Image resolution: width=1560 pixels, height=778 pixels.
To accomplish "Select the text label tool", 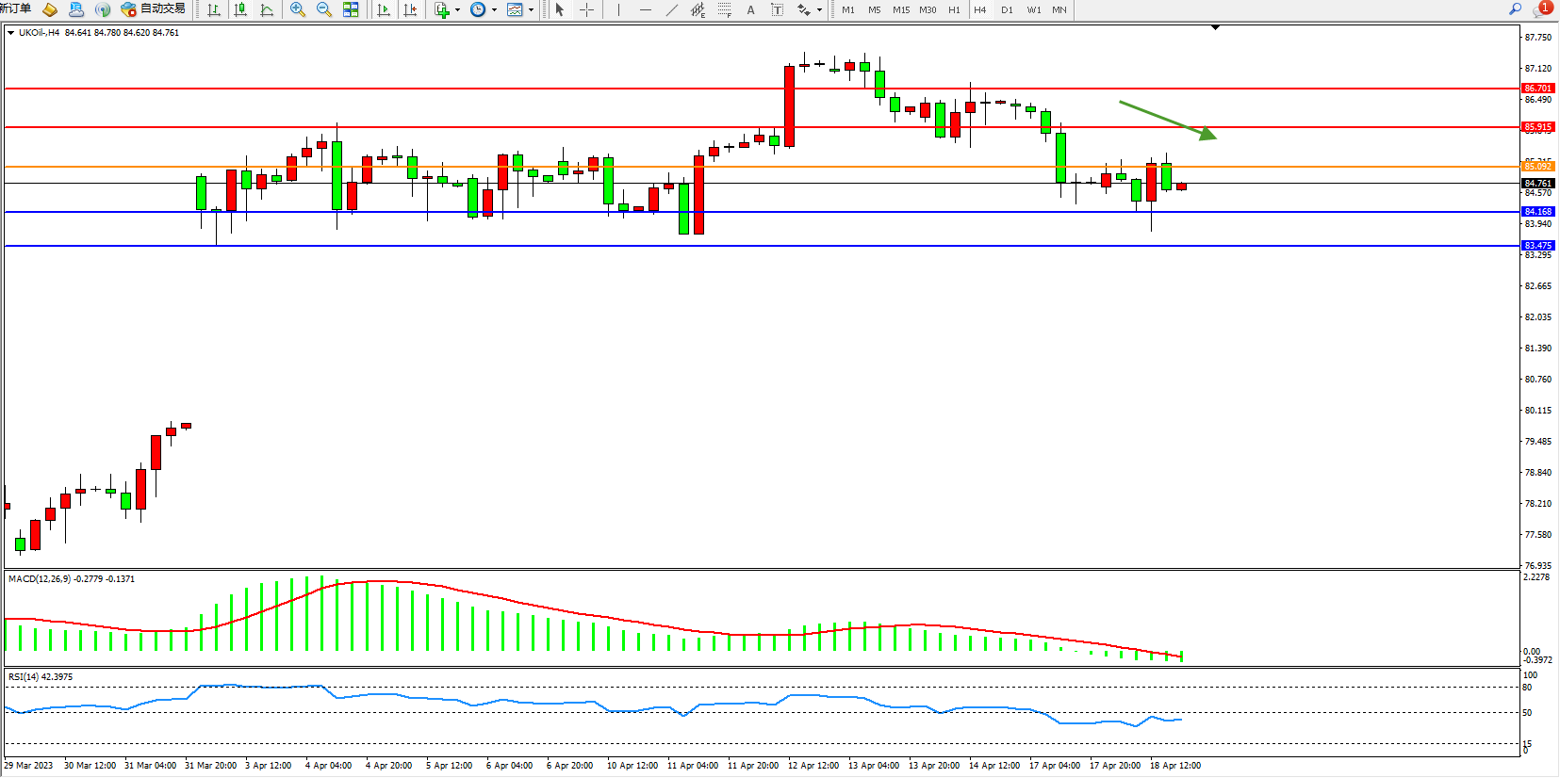I will (750, 9).
